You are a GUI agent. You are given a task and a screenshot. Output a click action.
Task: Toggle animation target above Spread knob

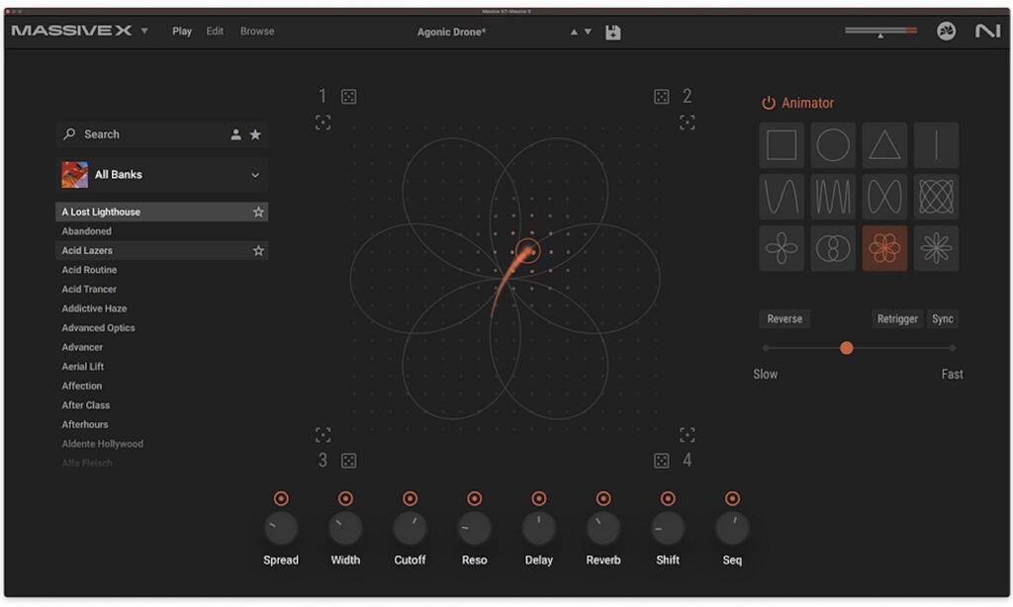281,498
